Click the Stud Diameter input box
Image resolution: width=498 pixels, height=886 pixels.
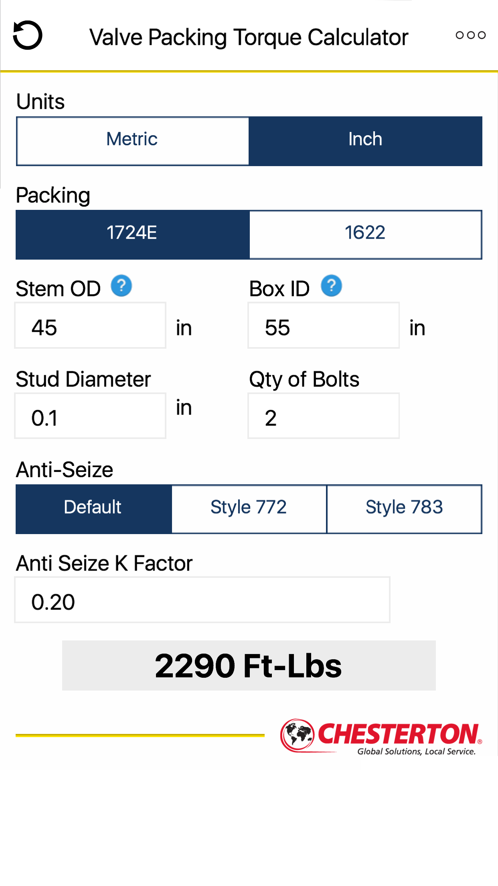pos(89,416)
